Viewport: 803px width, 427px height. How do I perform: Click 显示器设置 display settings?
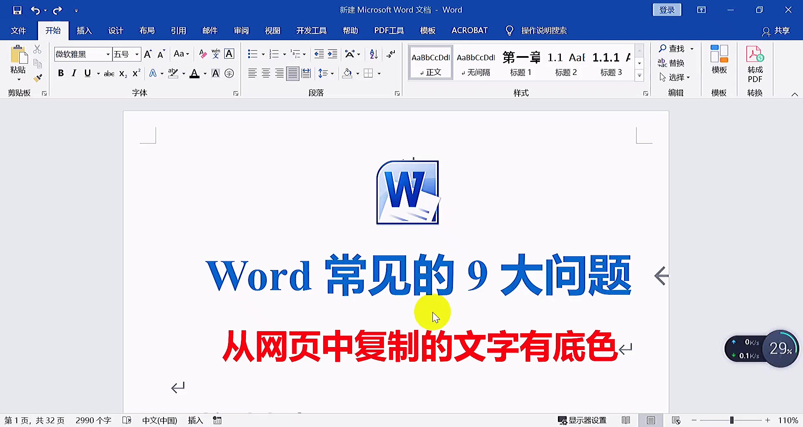pos(582,420)
